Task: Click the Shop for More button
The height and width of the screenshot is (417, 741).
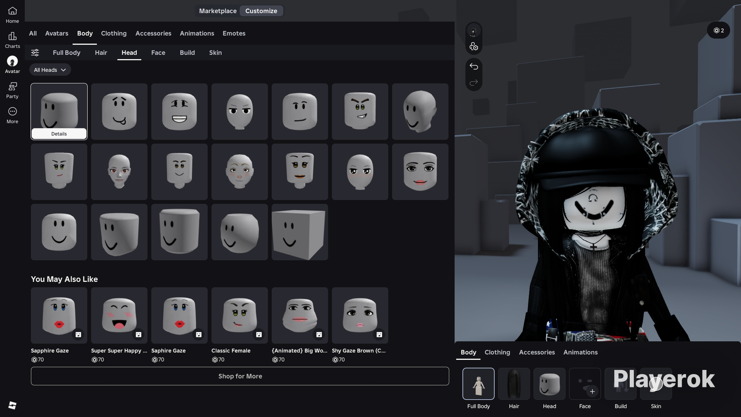Action: pos(240,376)
